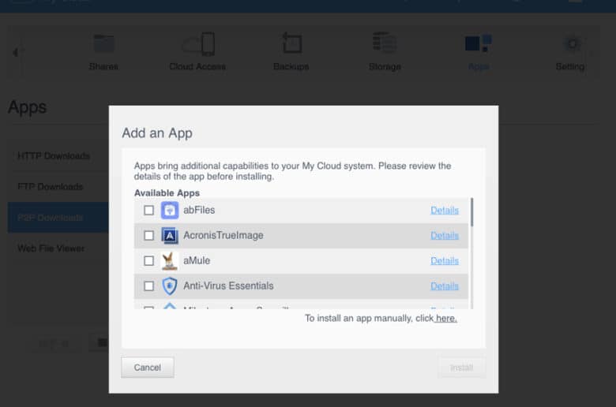Open the Storage icon in navigation
Screen dimensions: 616x407
click(385, 43)
